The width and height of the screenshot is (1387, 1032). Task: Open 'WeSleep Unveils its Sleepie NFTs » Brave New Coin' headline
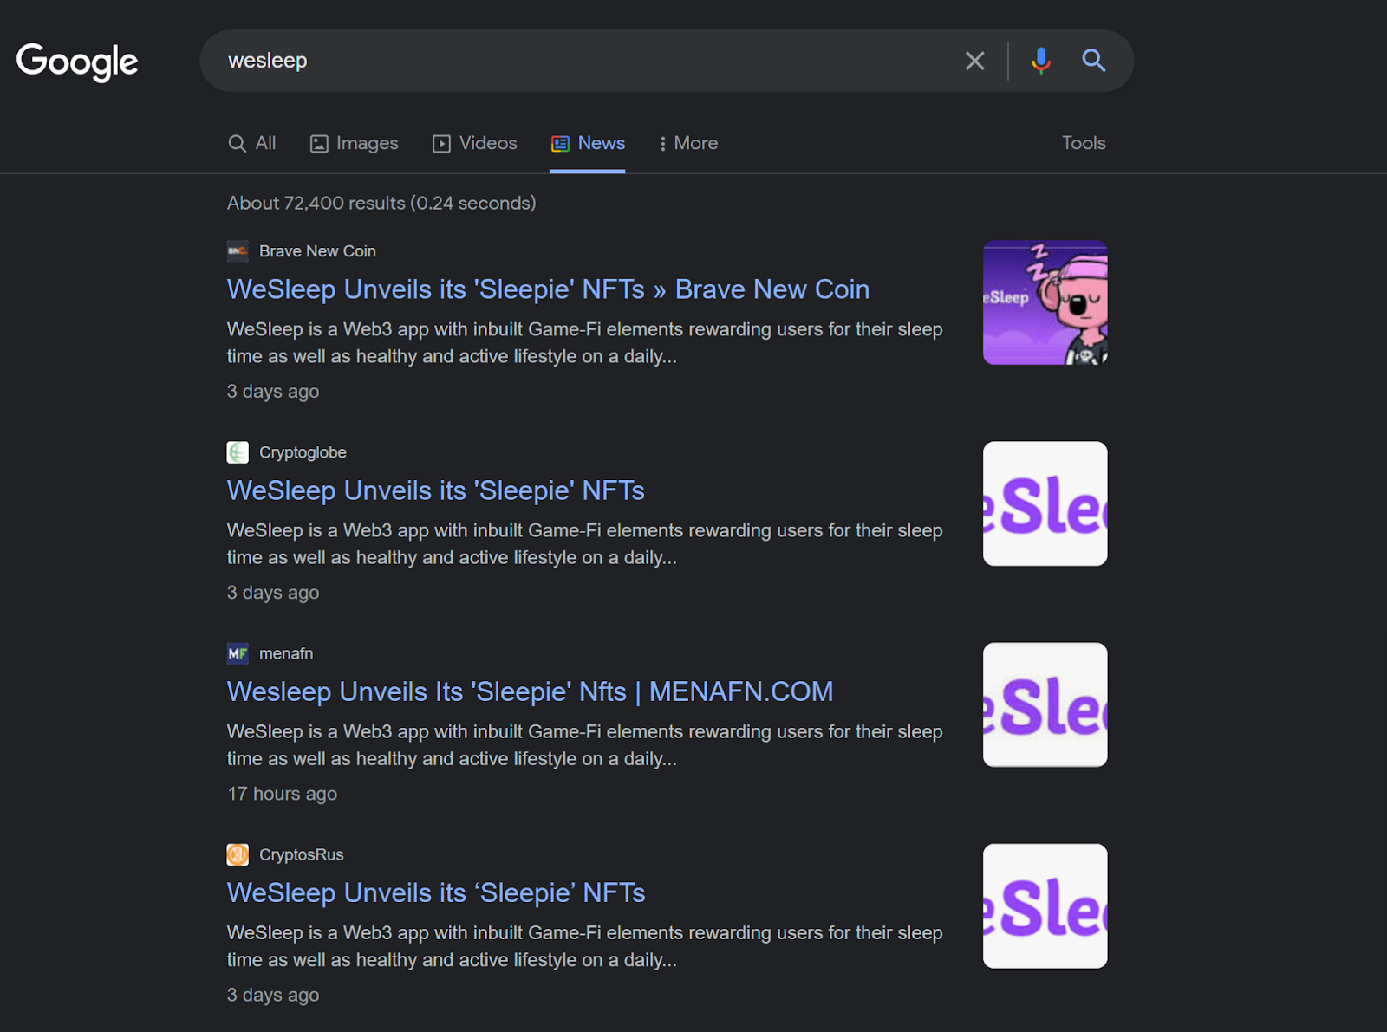point(548,289)
